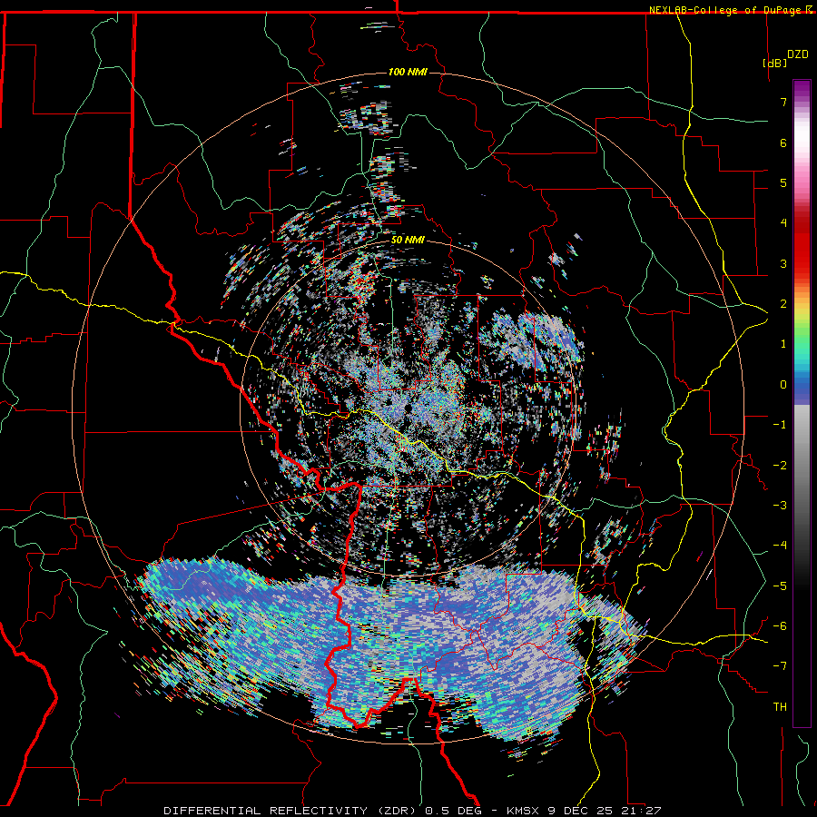817x817 pixels.
Task: Click the 9 DEC 25 21:27 timestamp
Action: click(605, 811)
